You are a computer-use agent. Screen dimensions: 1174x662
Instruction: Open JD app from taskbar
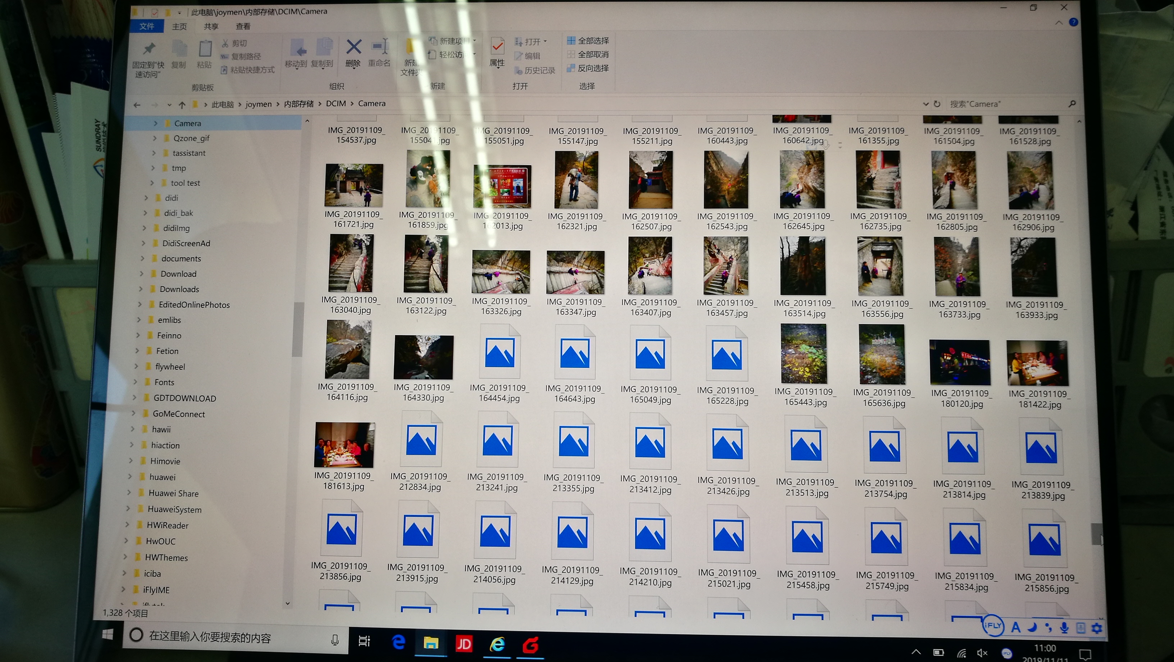click(x=464, y=644)
